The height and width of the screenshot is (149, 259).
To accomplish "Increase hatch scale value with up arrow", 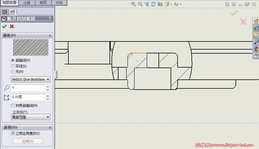I will (x=48, y=86).
